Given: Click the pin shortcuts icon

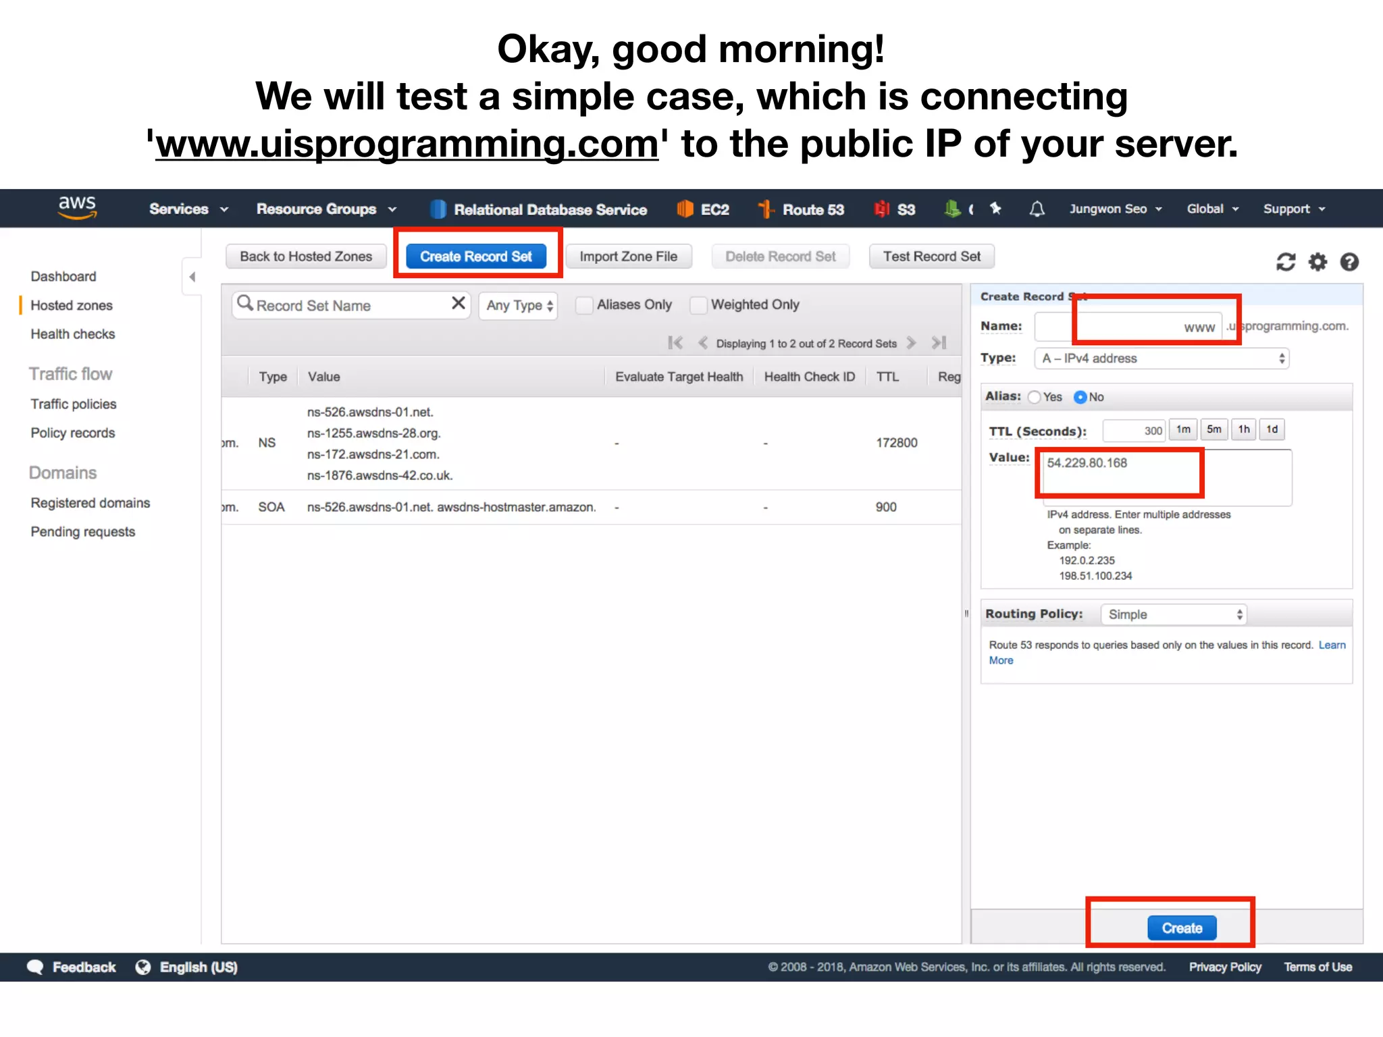Looking at the screenshot, I should [x=996, y=209].
